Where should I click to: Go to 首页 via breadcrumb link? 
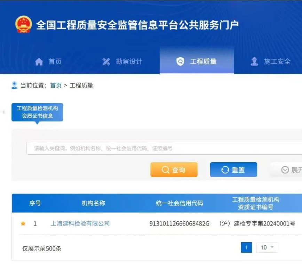click(56, 85)
